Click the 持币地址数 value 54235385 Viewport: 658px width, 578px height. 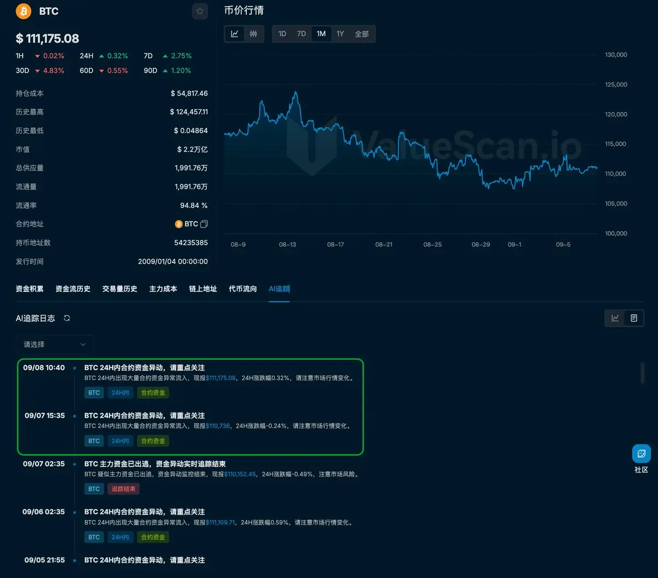click(x=191, y=242)
